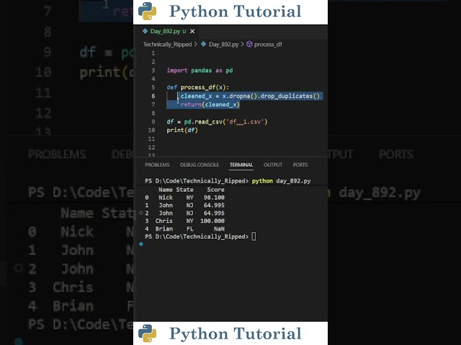Click the Python logo in the bottom banner
The height and width of the screenshot is (345, 461).
[147, 333]
